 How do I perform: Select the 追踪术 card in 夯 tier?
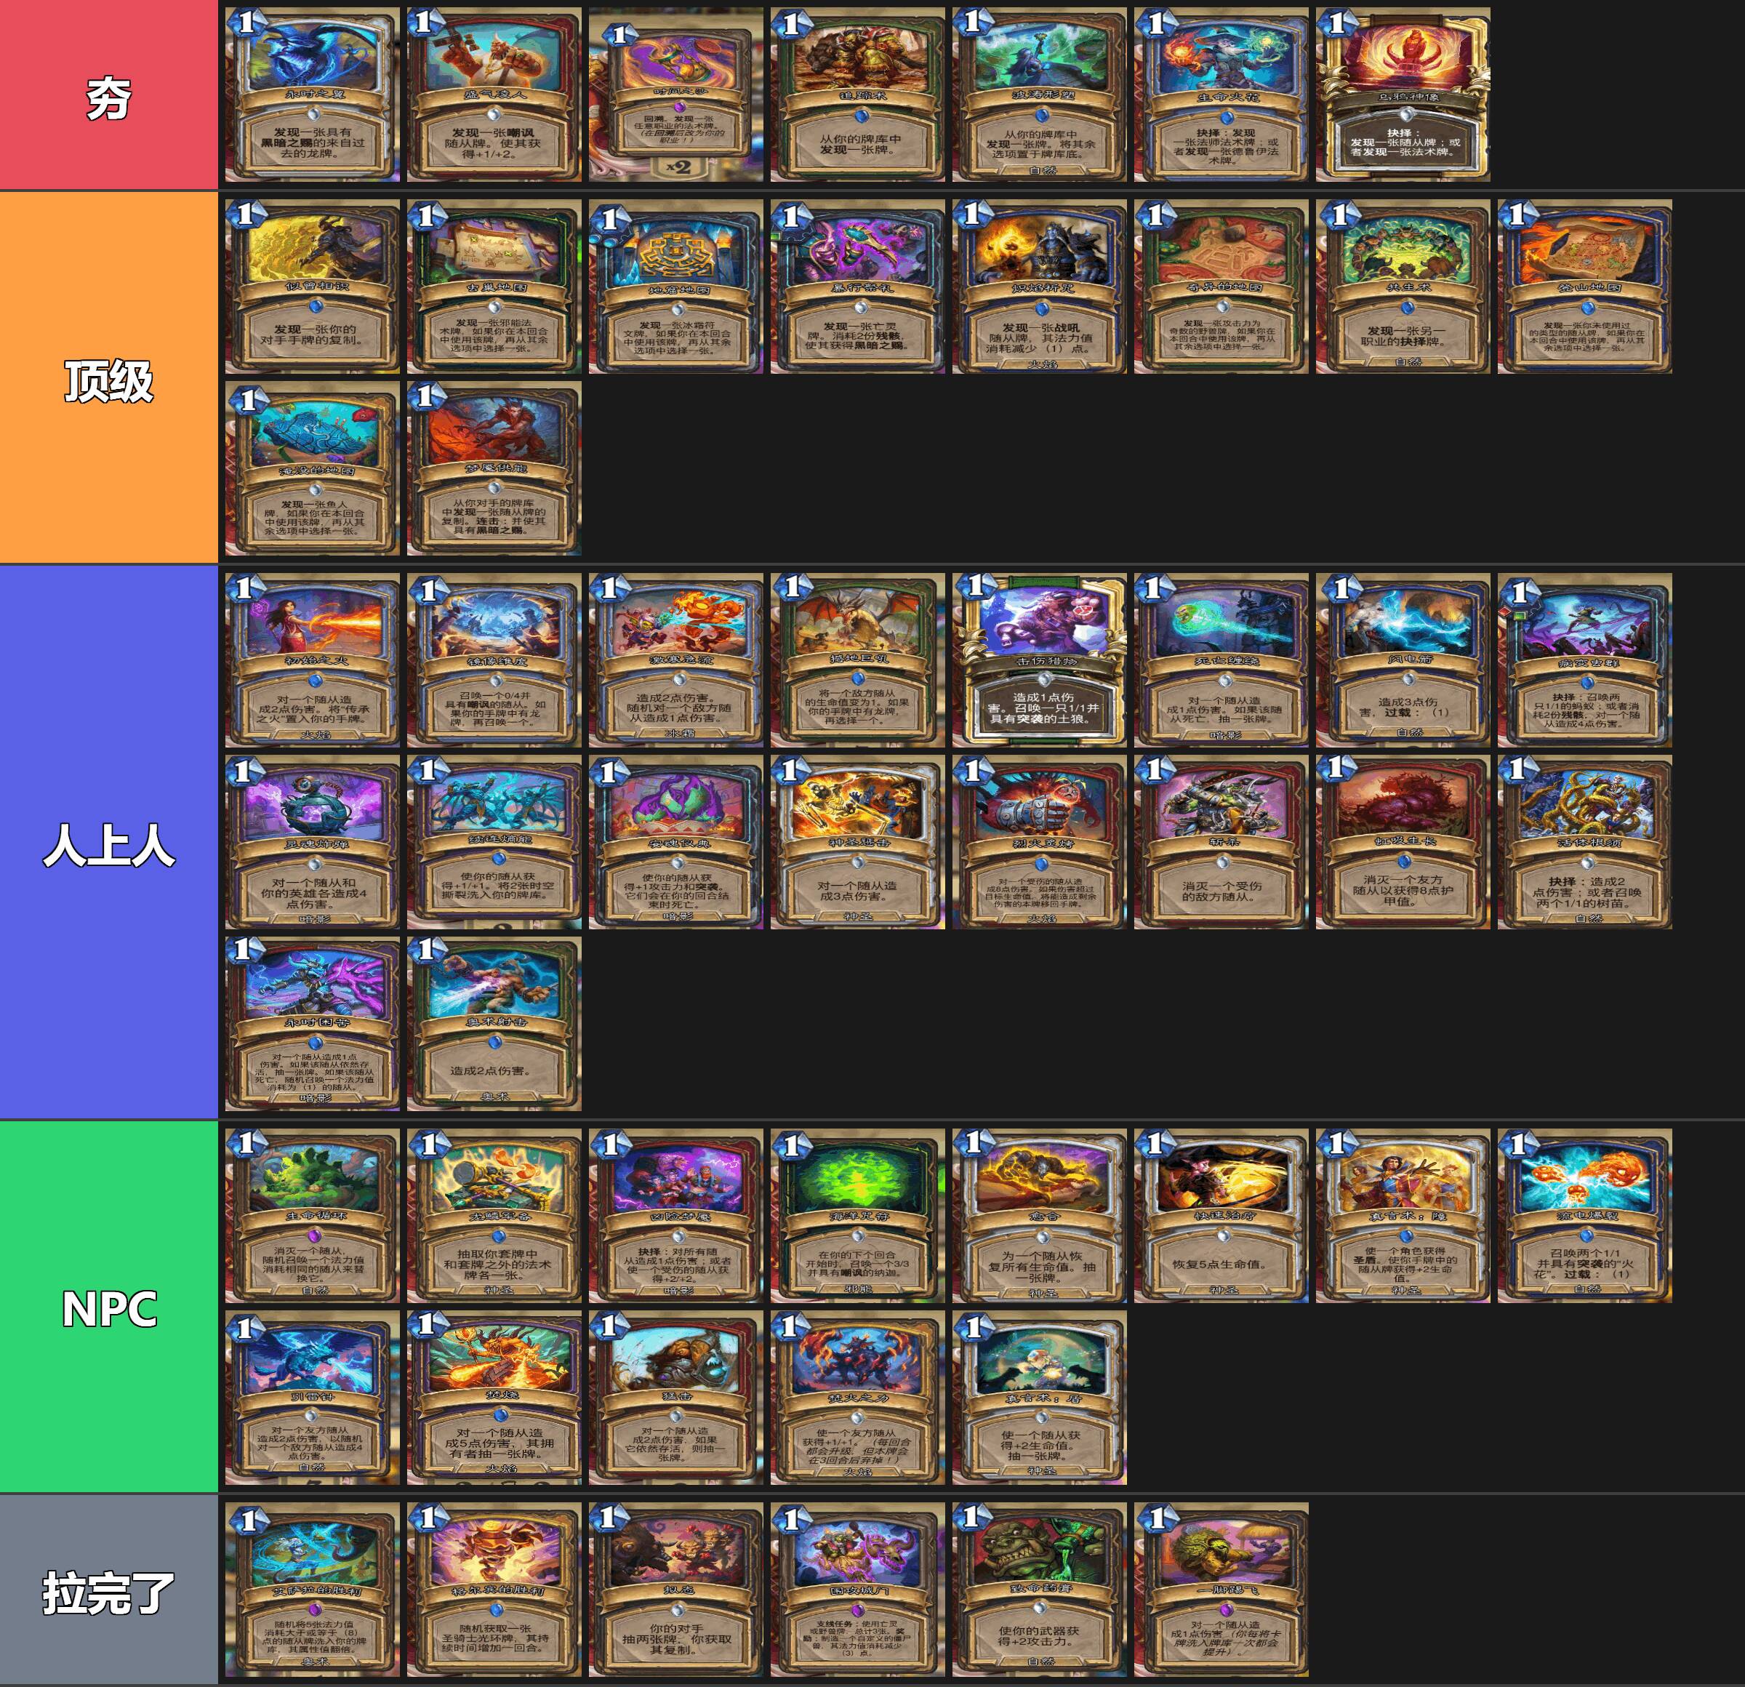pyautogui.click(x=857, y=95)
